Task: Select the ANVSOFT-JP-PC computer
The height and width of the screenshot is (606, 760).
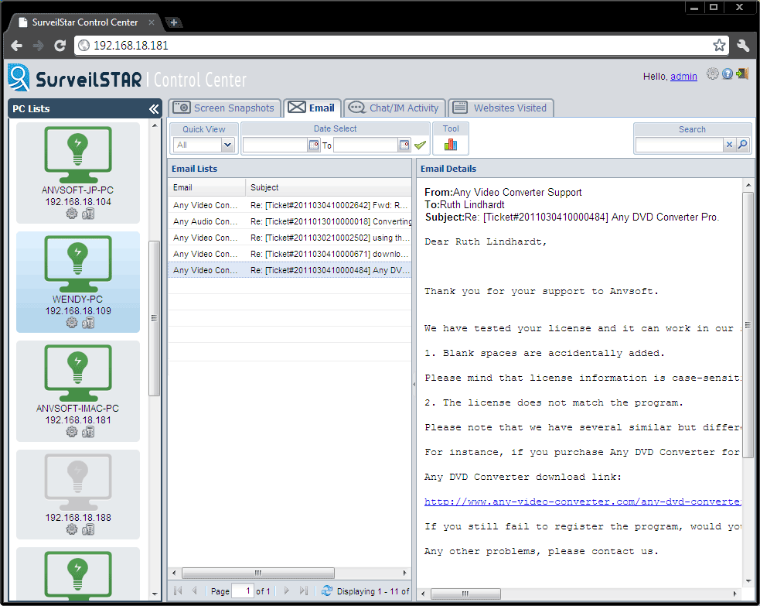Action: [x=78, y=173]
